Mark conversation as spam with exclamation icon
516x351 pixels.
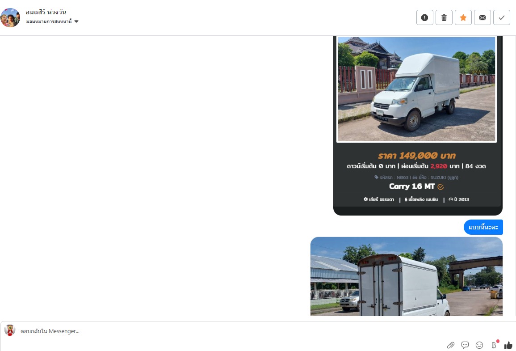pyautogui.click(x=424, y=17)
